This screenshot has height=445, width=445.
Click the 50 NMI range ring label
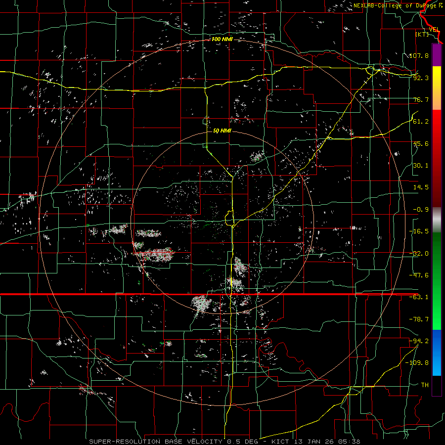point(222,131)
